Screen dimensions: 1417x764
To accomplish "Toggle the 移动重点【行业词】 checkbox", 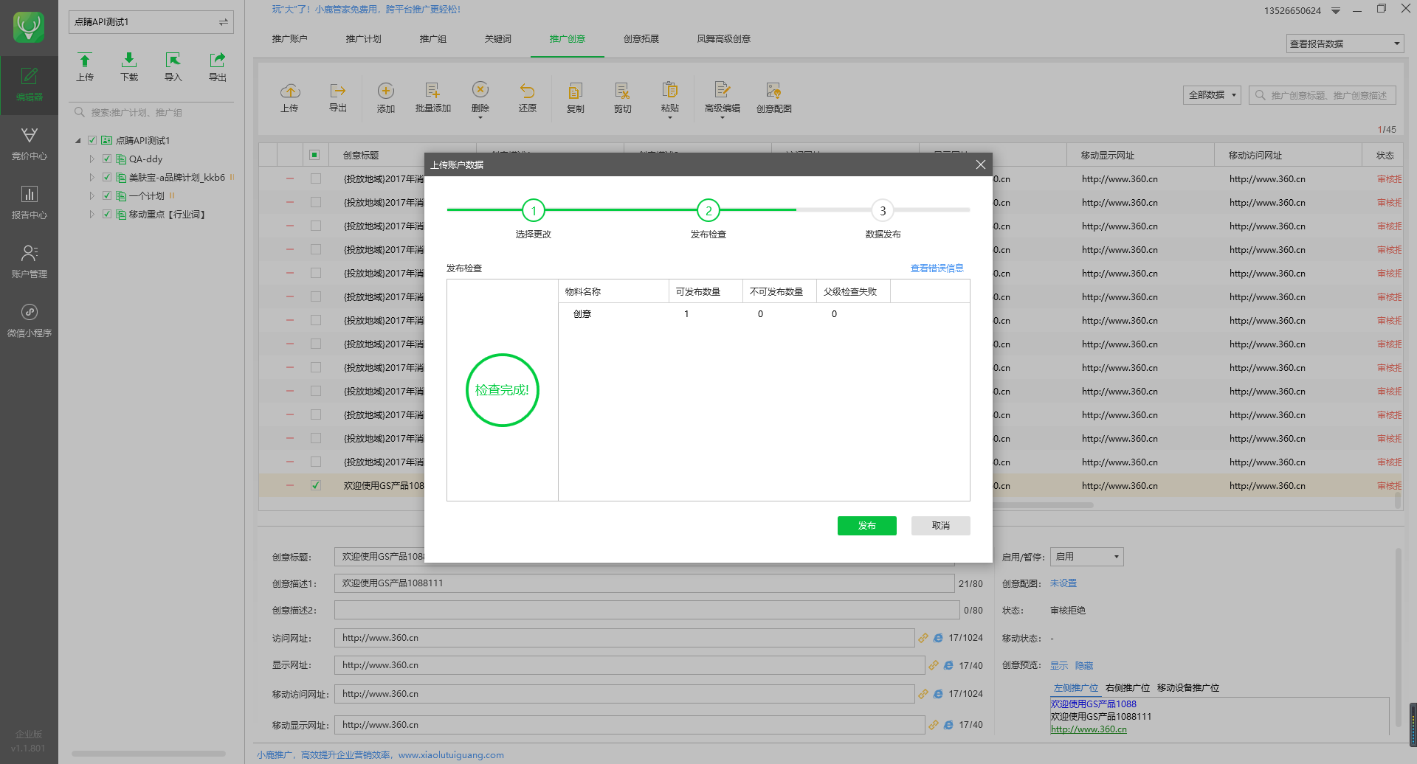I will coord(107,214).
